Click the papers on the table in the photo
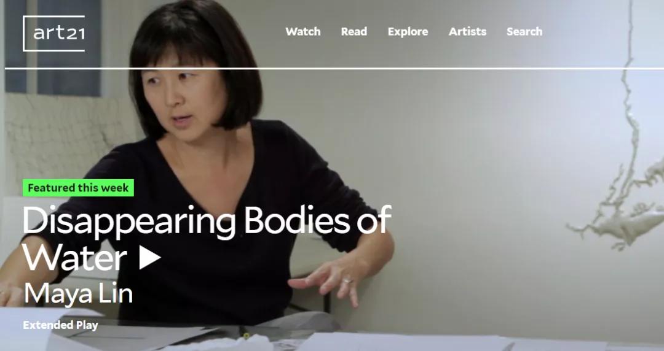The height and width of the screenshot is (351, 664). 402,342
